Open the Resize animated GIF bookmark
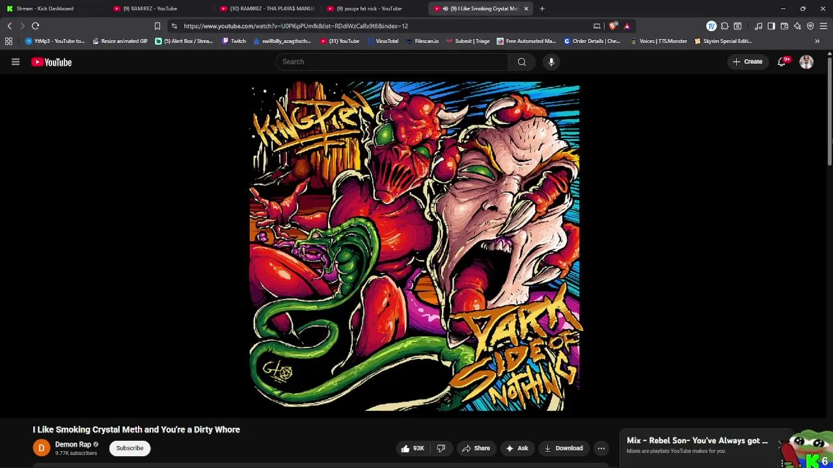Image resolution: width=833 pixels, height=468 pixels. (120, 41)
